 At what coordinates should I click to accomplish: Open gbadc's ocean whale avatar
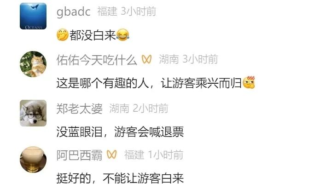point(33,16)
